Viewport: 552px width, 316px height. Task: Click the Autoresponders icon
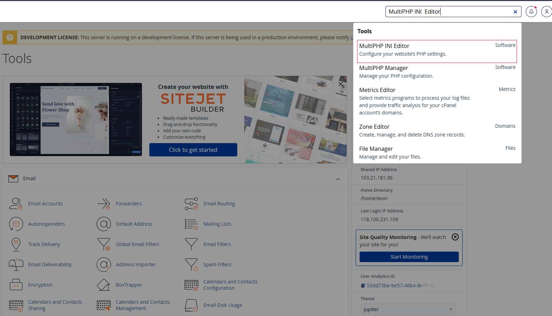pos(16,224)
